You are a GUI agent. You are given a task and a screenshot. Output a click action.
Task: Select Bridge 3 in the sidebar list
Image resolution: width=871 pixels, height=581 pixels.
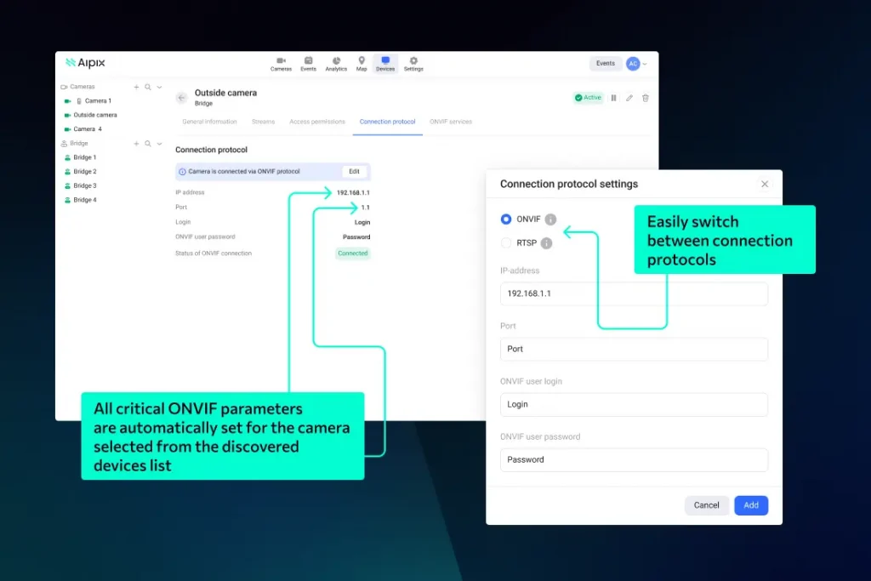tap(84, 185)
